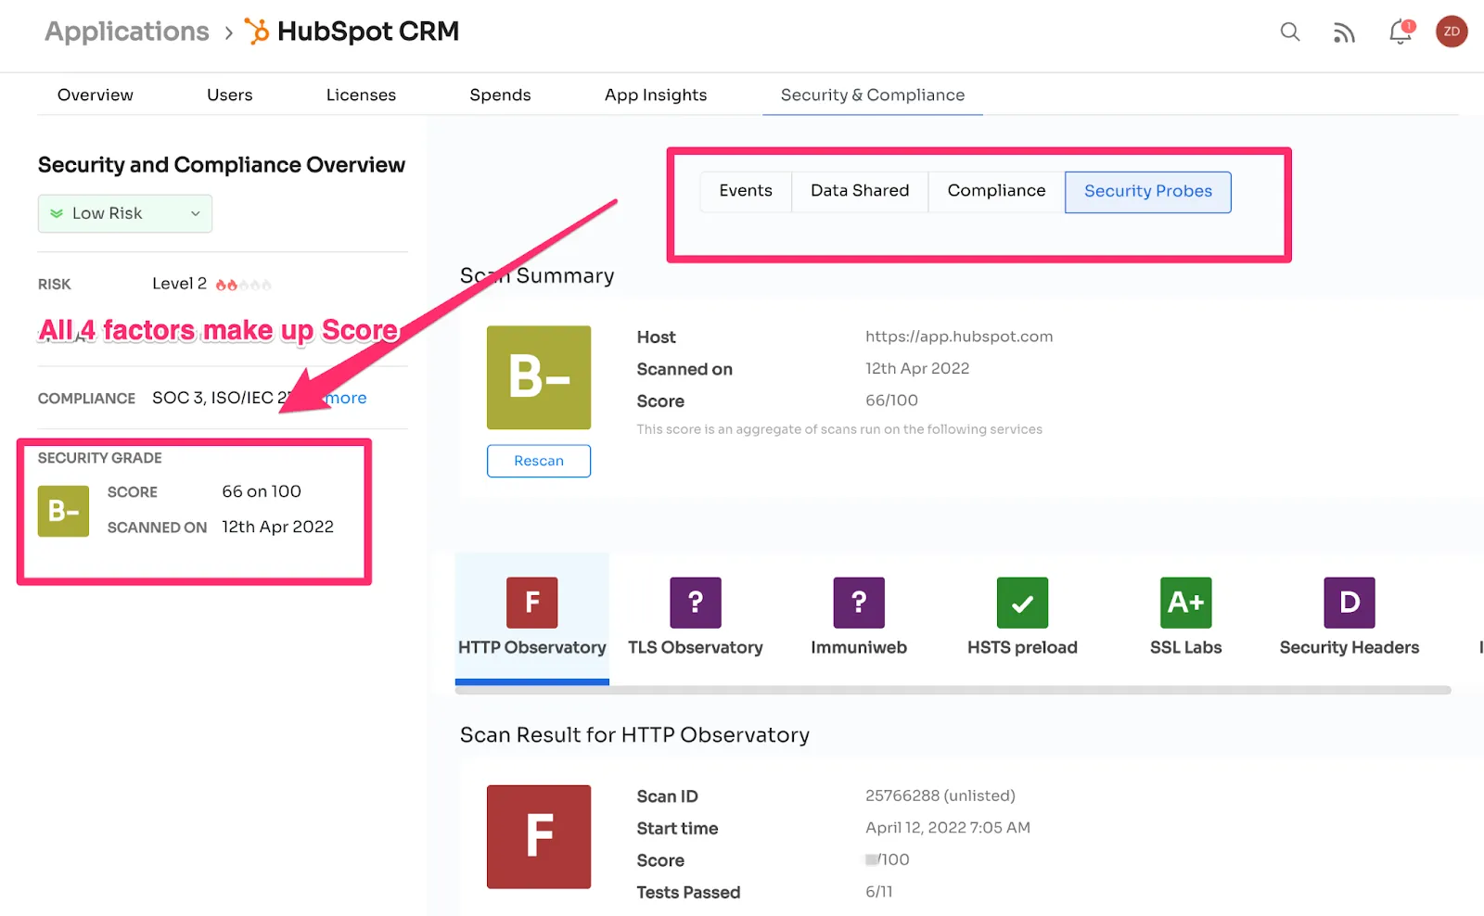Click the Tests Passed value '6/11'

879,891
